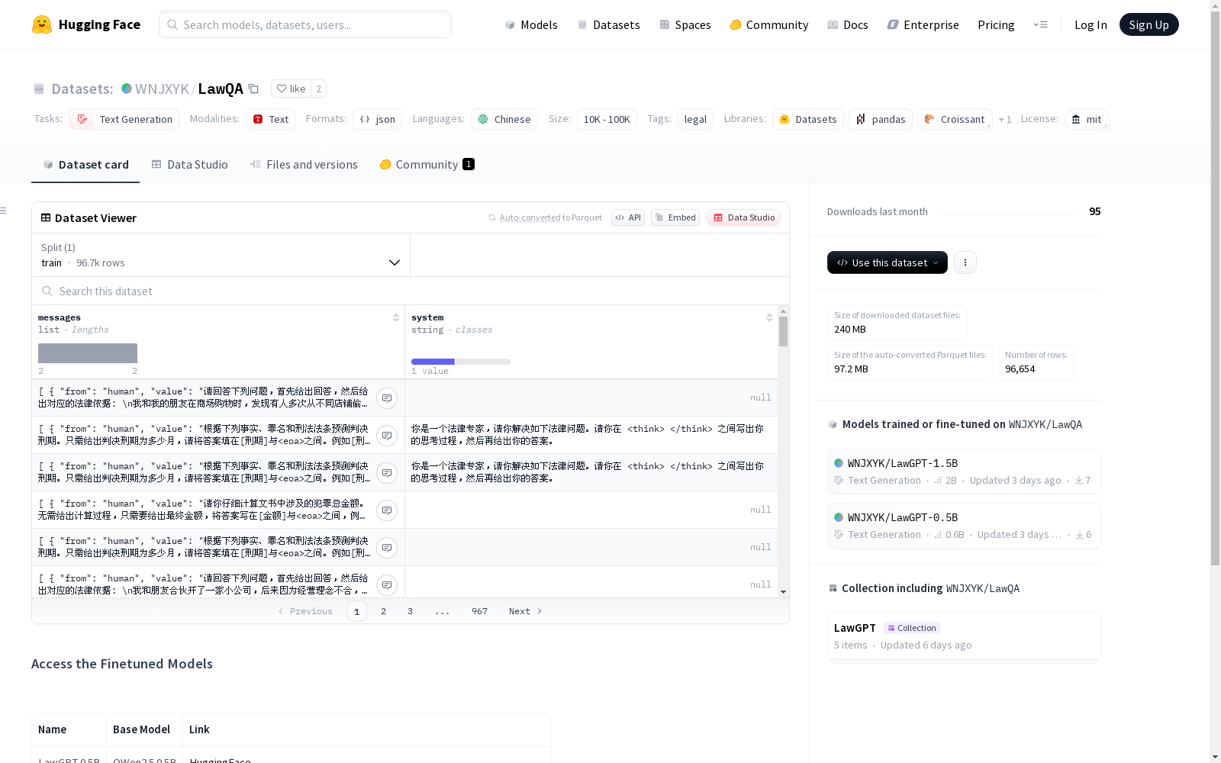The width and height of the screenshot is (1221, 763).
Task: Open Enterprise in top navigation
Action: 923,24
